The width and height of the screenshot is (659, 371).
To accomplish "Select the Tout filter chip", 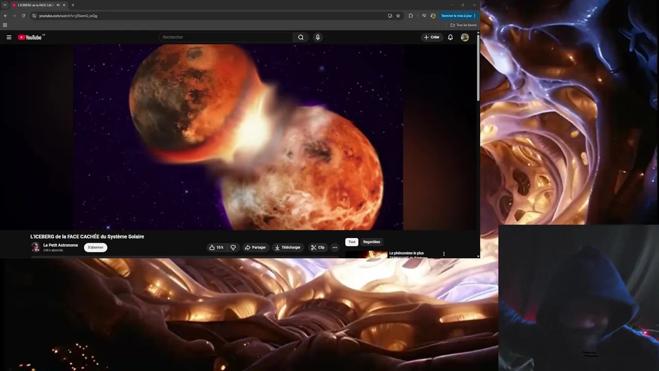I will (352, 242).
